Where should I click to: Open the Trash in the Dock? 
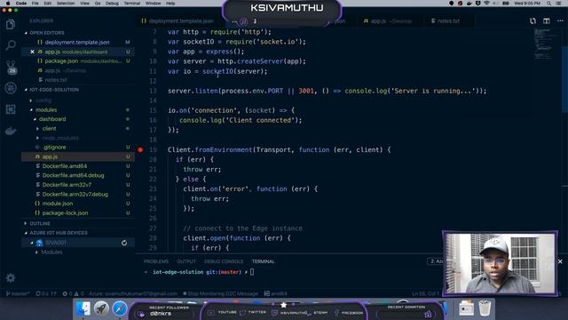[485, 308]
